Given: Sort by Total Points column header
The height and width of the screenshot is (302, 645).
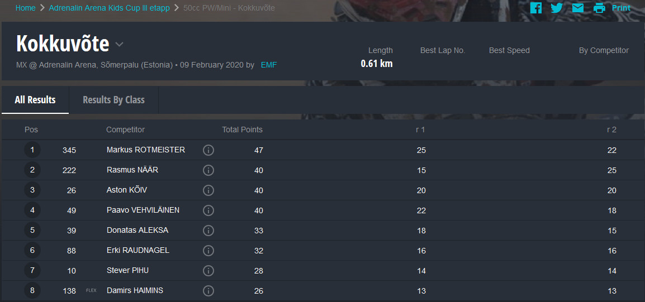Looking at the screenshot, I should [242, 130].
